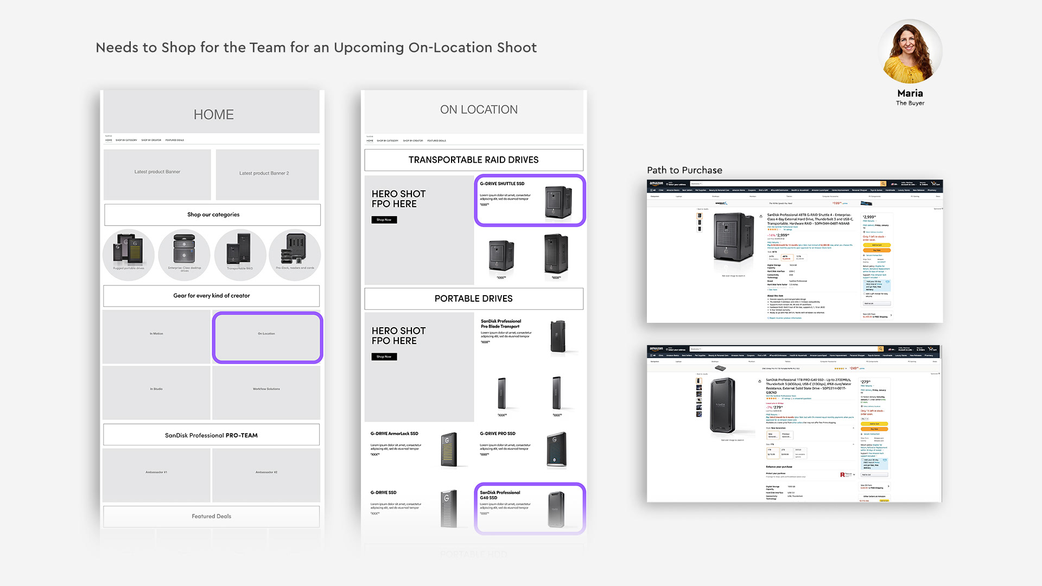Click the Ambassador #1 tile
The height and width of the screenshot is (586, 1042).
click(x=156, y=475)
